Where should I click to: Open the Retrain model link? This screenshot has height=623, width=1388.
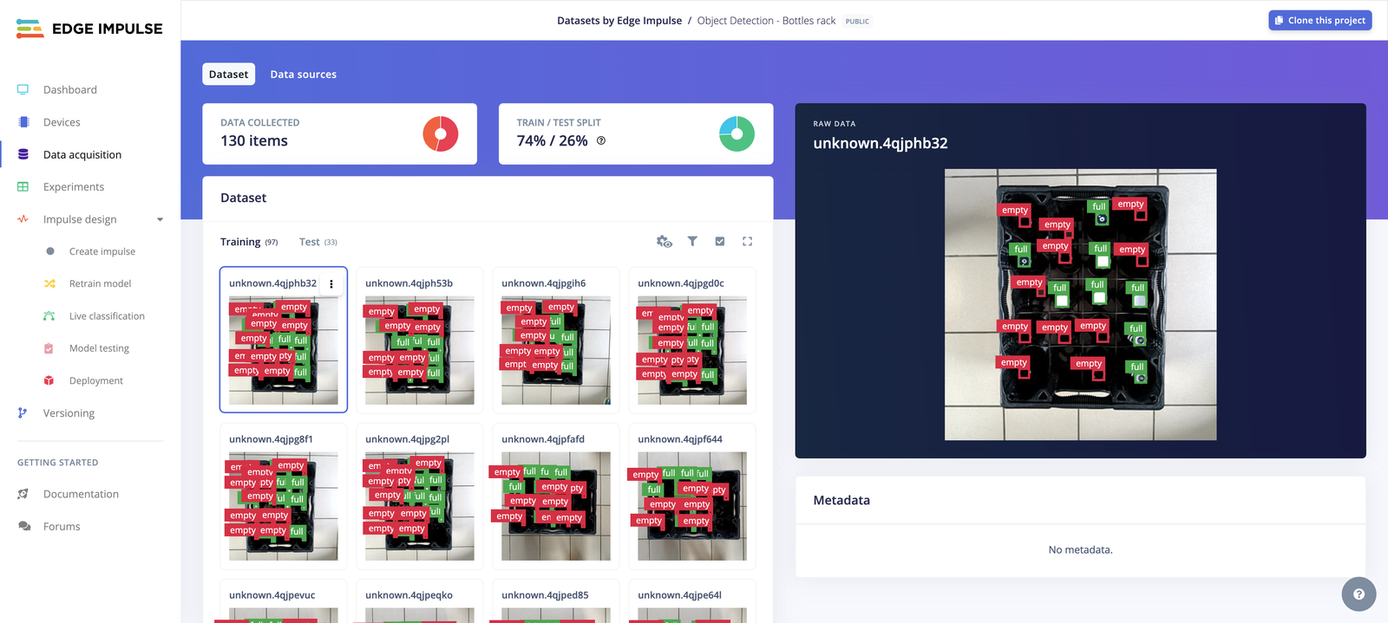click(101, 283)
